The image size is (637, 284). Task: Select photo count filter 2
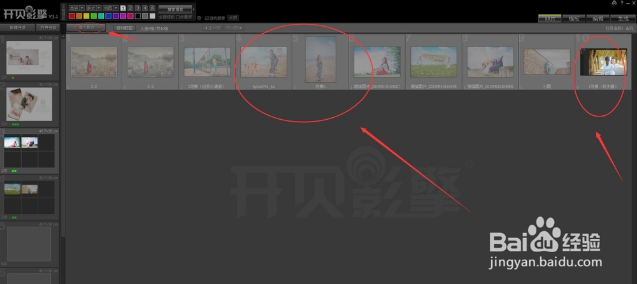pos(131,8)
